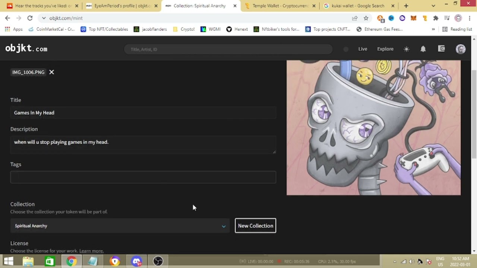The height and width of the screenshot is (268, 477).
Task: Open the notifications bell
Action: coord(423,49)
